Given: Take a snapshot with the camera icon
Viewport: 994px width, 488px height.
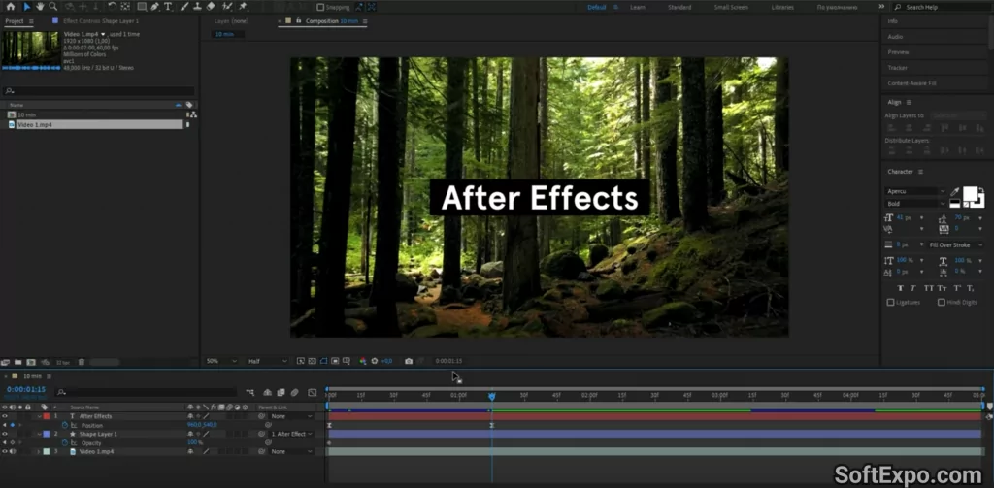Looking at the screenshot, I should [409, 361].
